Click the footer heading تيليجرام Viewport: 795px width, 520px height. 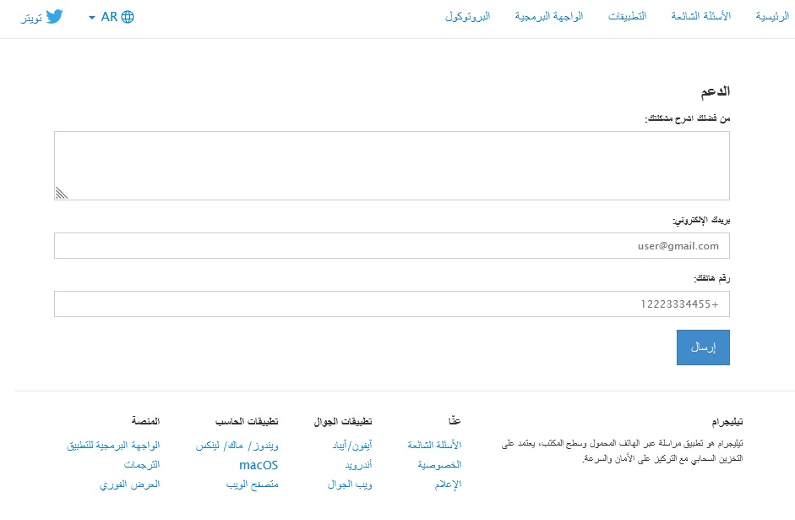coord(727,422)
